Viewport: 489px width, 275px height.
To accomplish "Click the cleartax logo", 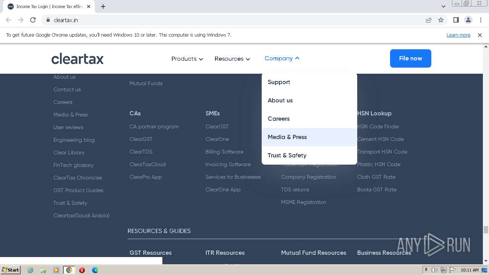I will 78,59.
